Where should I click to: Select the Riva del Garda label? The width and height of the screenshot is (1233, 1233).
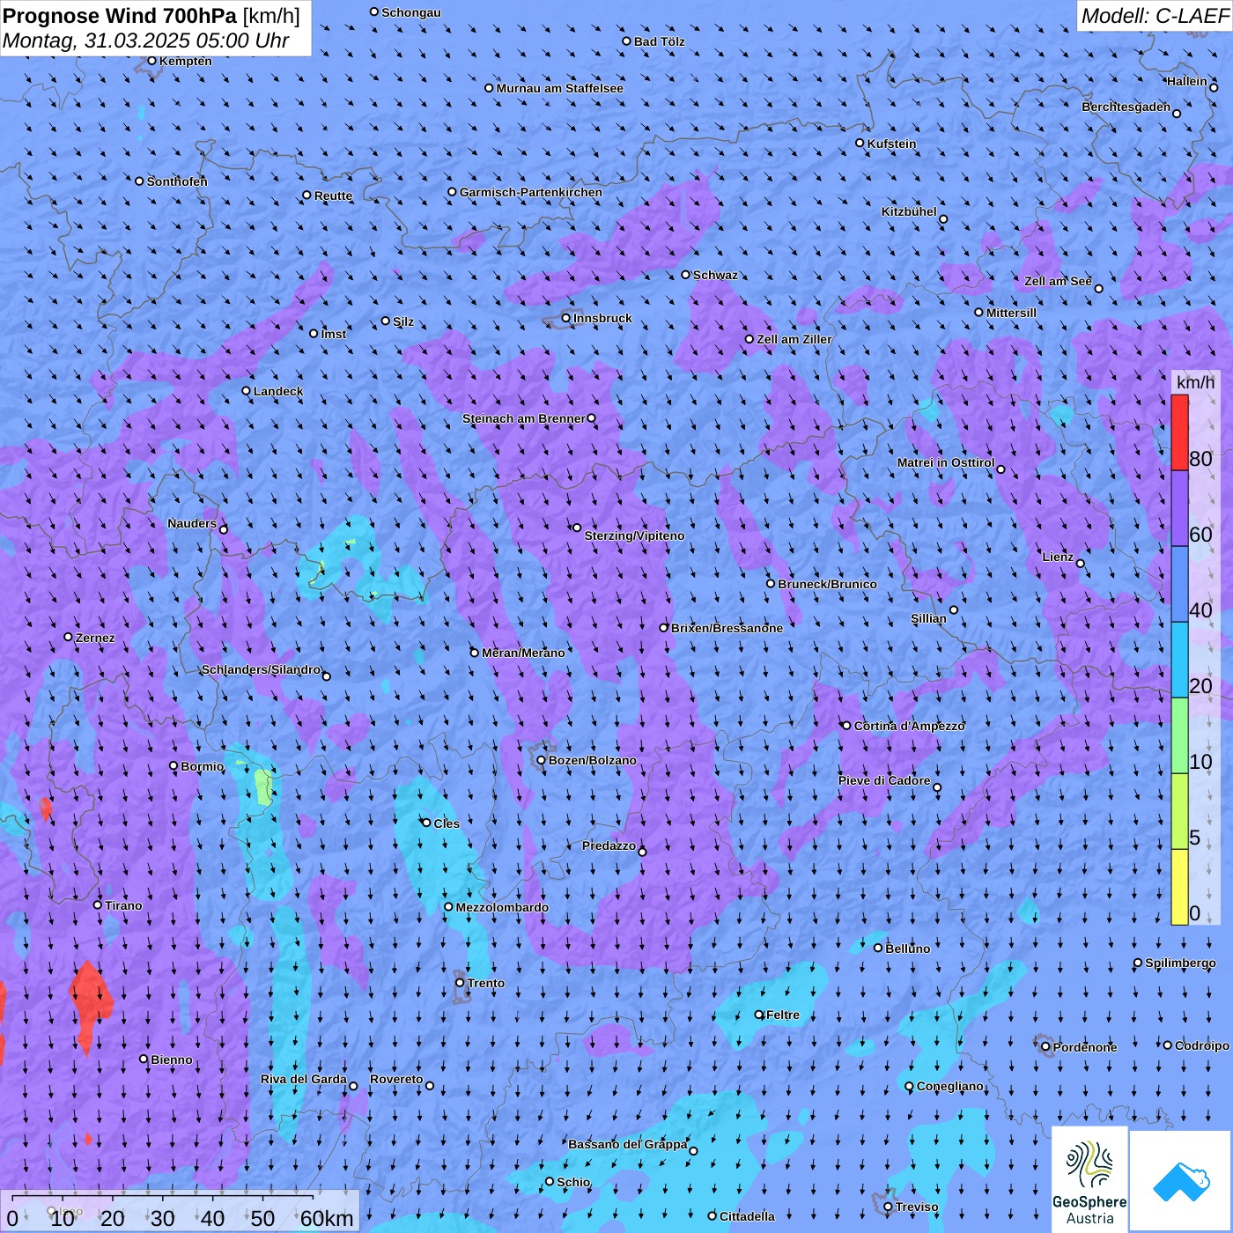coord(303,1079)
